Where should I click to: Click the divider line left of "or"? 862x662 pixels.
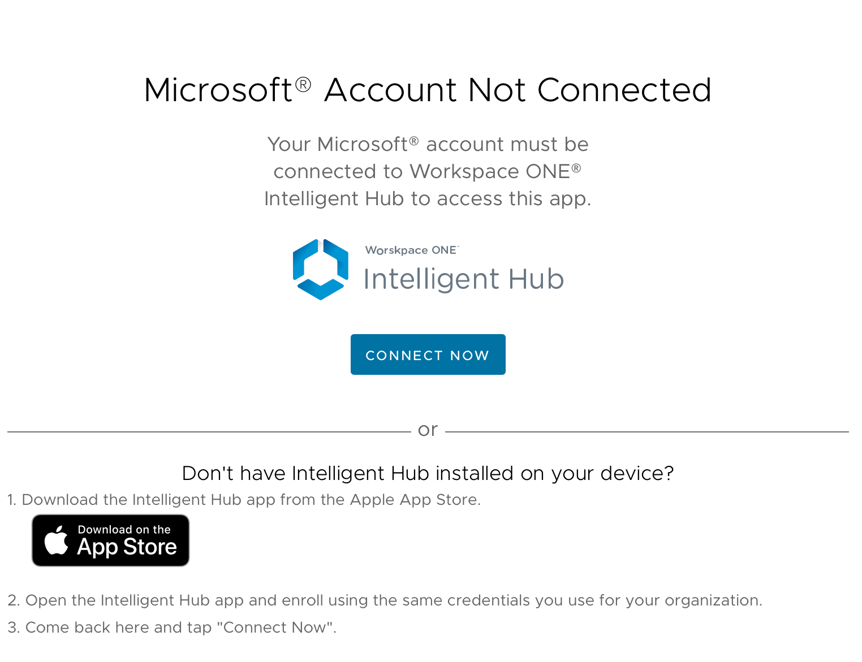click(208, 432)
